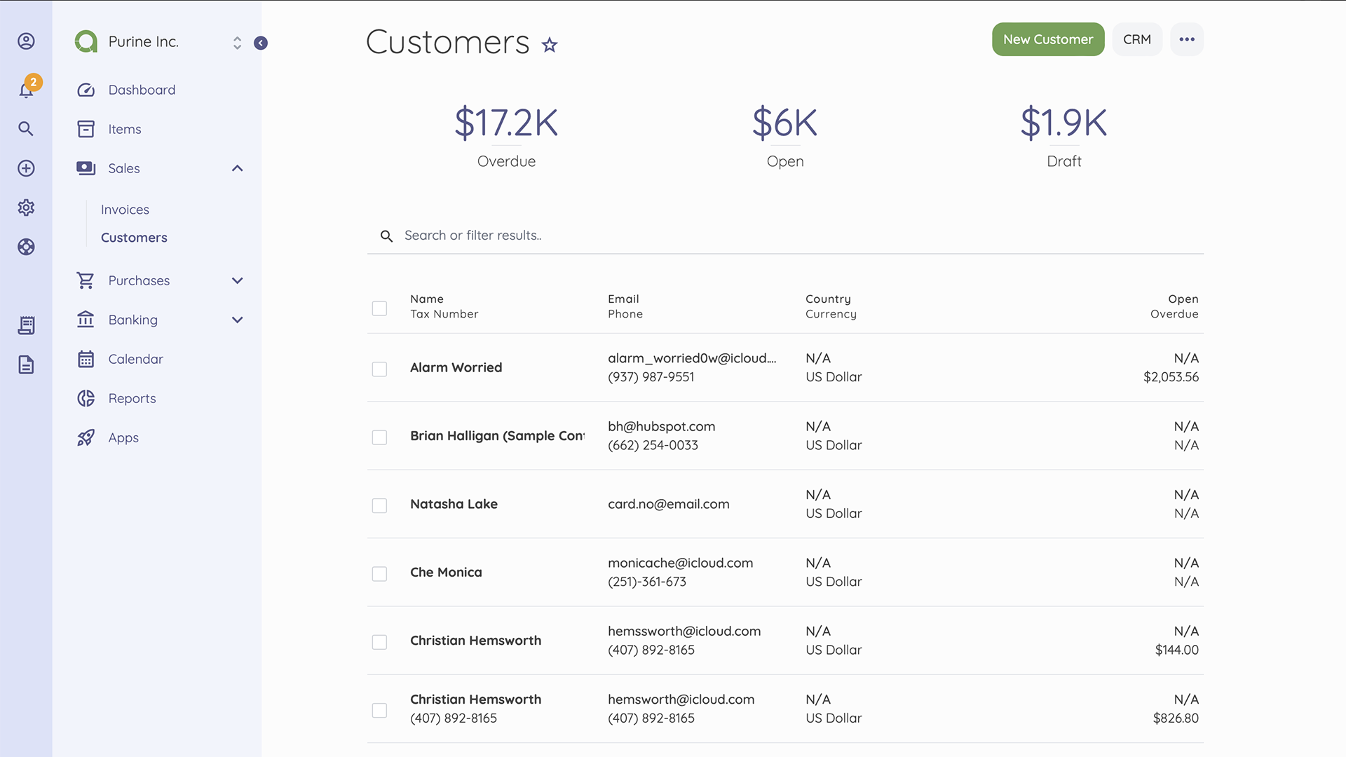This screenshot has height=757, width=1346.
Task: Open the user account profile icon
Action: pos(26,41)
